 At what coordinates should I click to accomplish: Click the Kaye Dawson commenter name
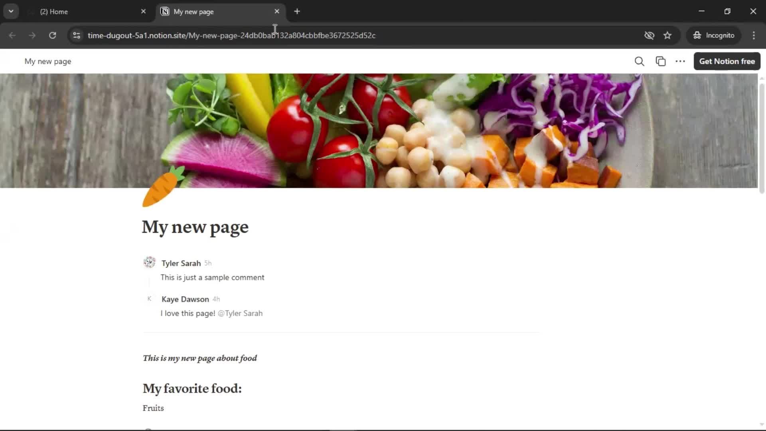185,299
